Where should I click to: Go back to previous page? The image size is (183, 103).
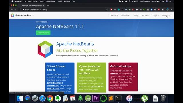pos(12,9)
